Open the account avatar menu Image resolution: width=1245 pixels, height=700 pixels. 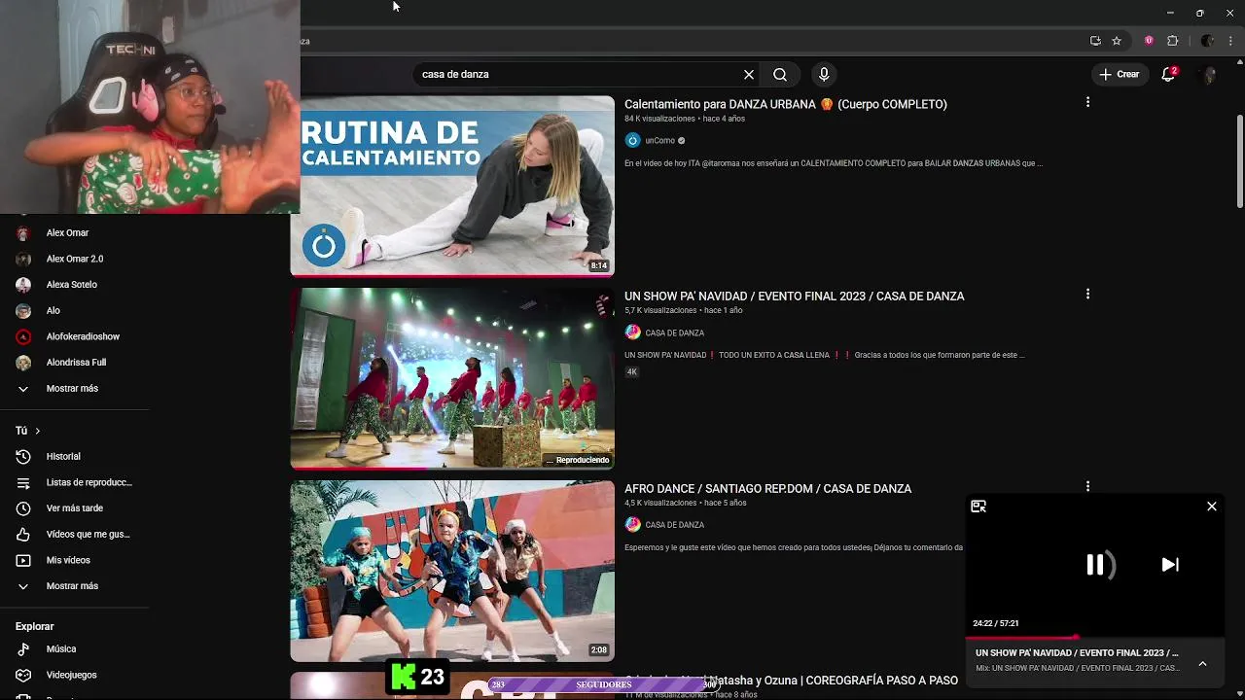coord(1209,75)
